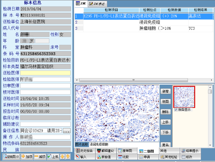Click the 结果提示 toolbar button
The image size is (215, 162).
190,151
